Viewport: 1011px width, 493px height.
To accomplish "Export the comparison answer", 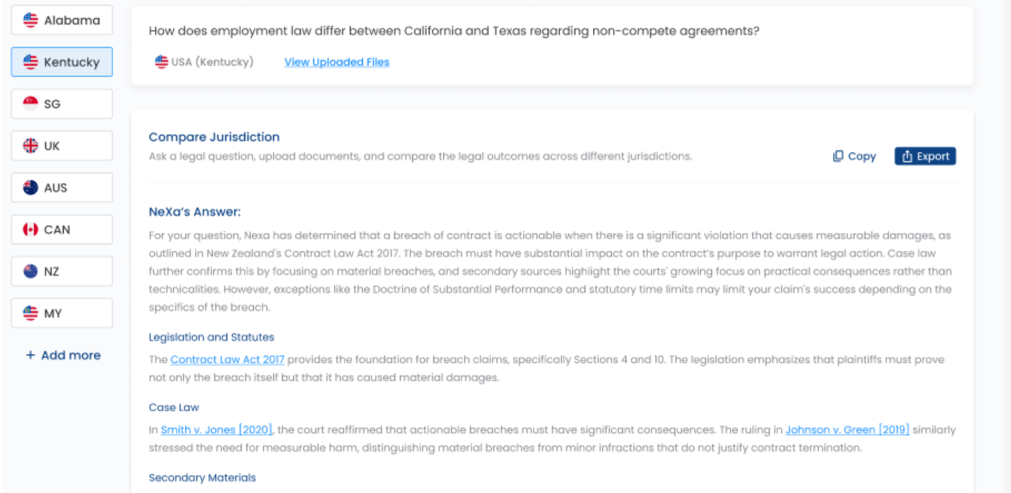I will pos(925,156).
